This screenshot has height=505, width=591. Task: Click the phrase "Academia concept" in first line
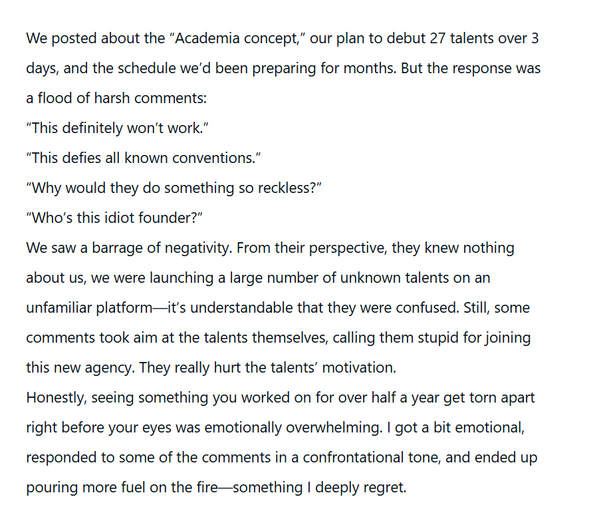[x=237, y=39]
